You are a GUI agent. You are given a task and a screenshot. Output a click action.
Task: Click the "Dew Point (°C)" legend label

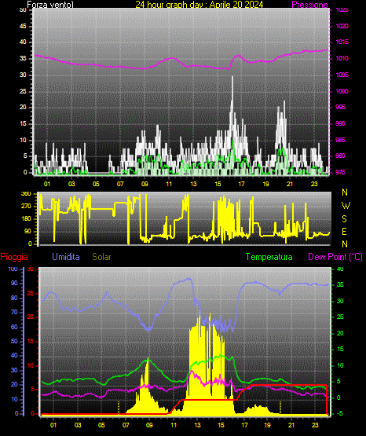click(x=335, y=257)
